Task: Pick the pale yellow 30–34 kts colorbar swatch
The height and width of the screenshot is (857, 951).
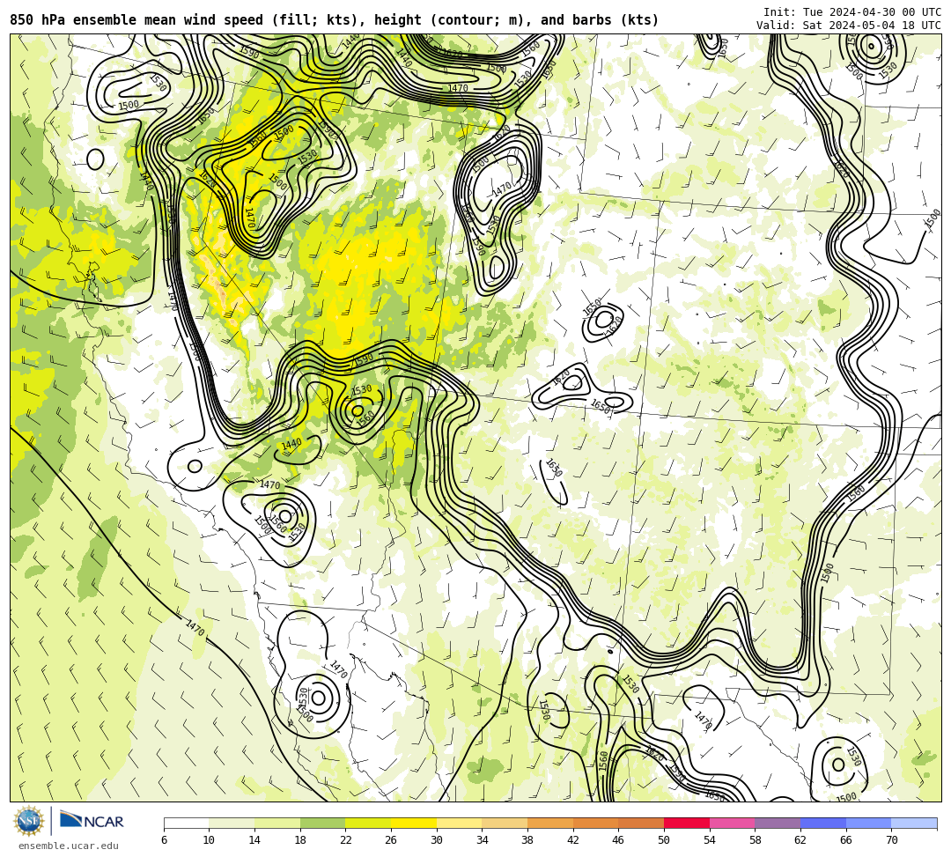Action: (459, 823)
